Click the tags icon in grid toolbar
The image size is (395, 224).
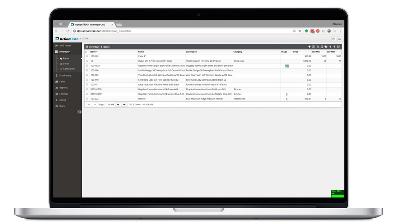tap(326, 47)
